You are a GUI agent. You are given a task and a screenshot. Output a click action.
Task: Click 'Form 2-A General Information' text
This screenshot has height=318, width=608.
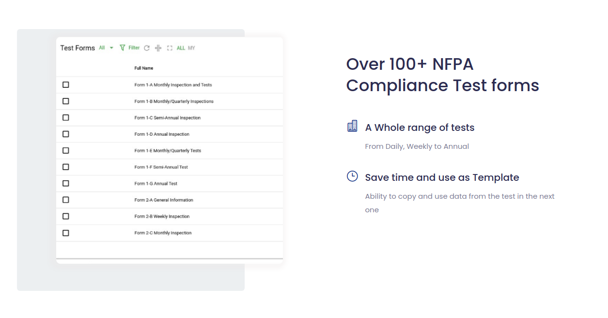[x=164, y=200]
